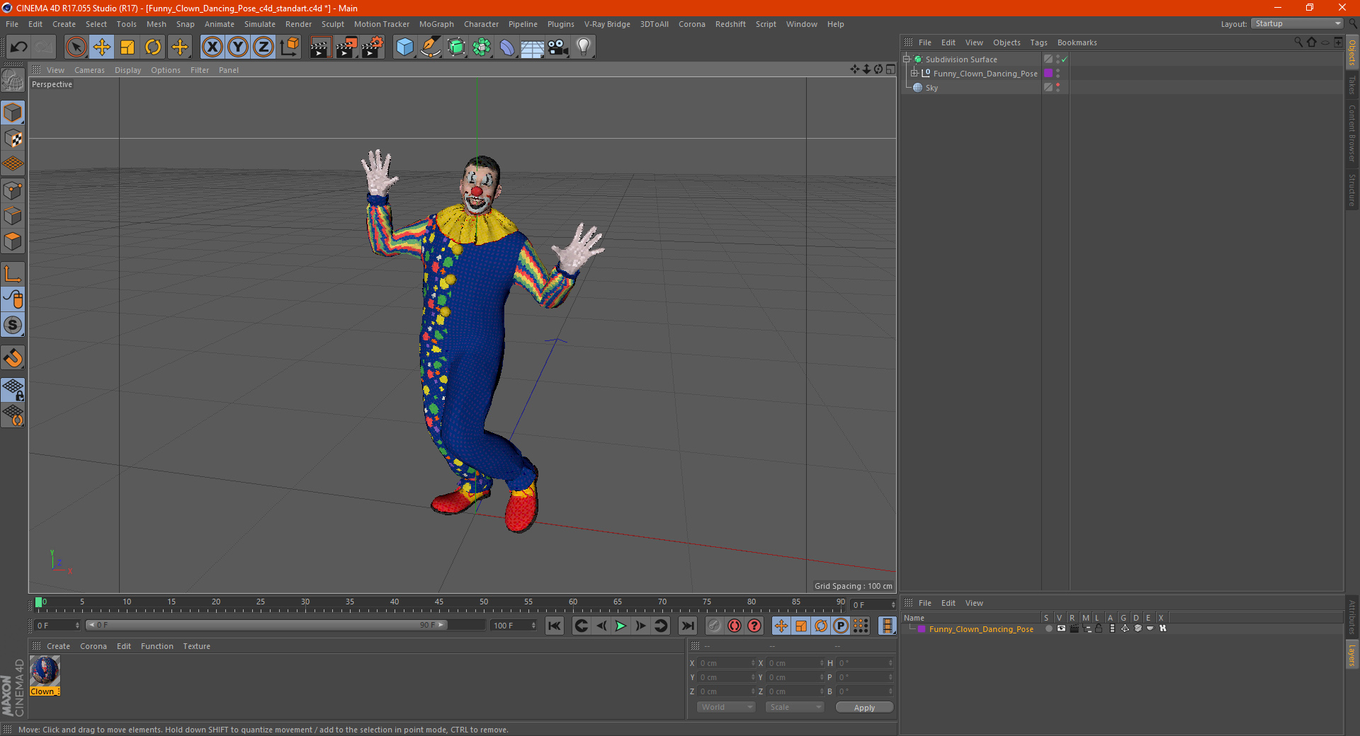
Task: Toggle visibility dots of Funny_Clown_Dancing_Pose object
Action: pos(1058,73)
